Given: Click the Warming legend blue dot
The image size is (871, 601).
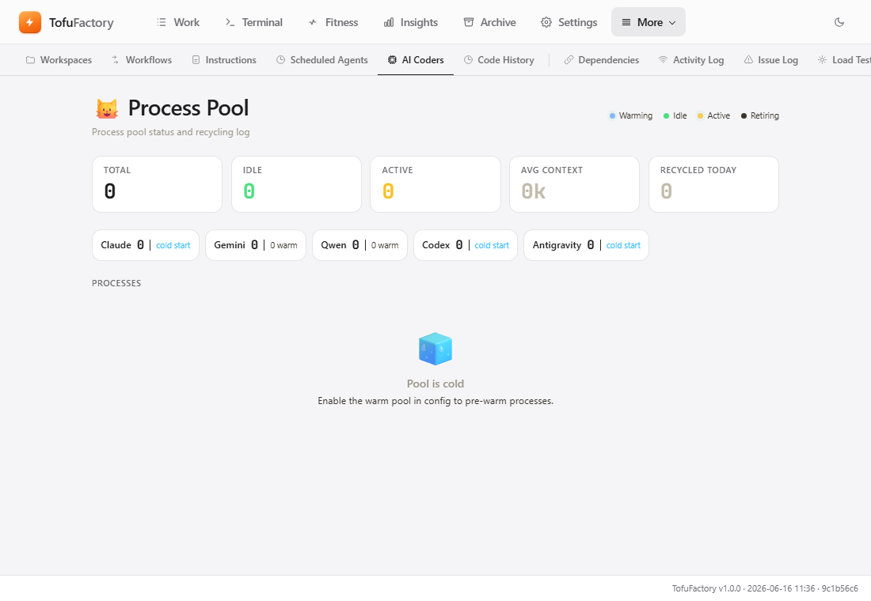Looking at the screenshot, I should (612, 116).
